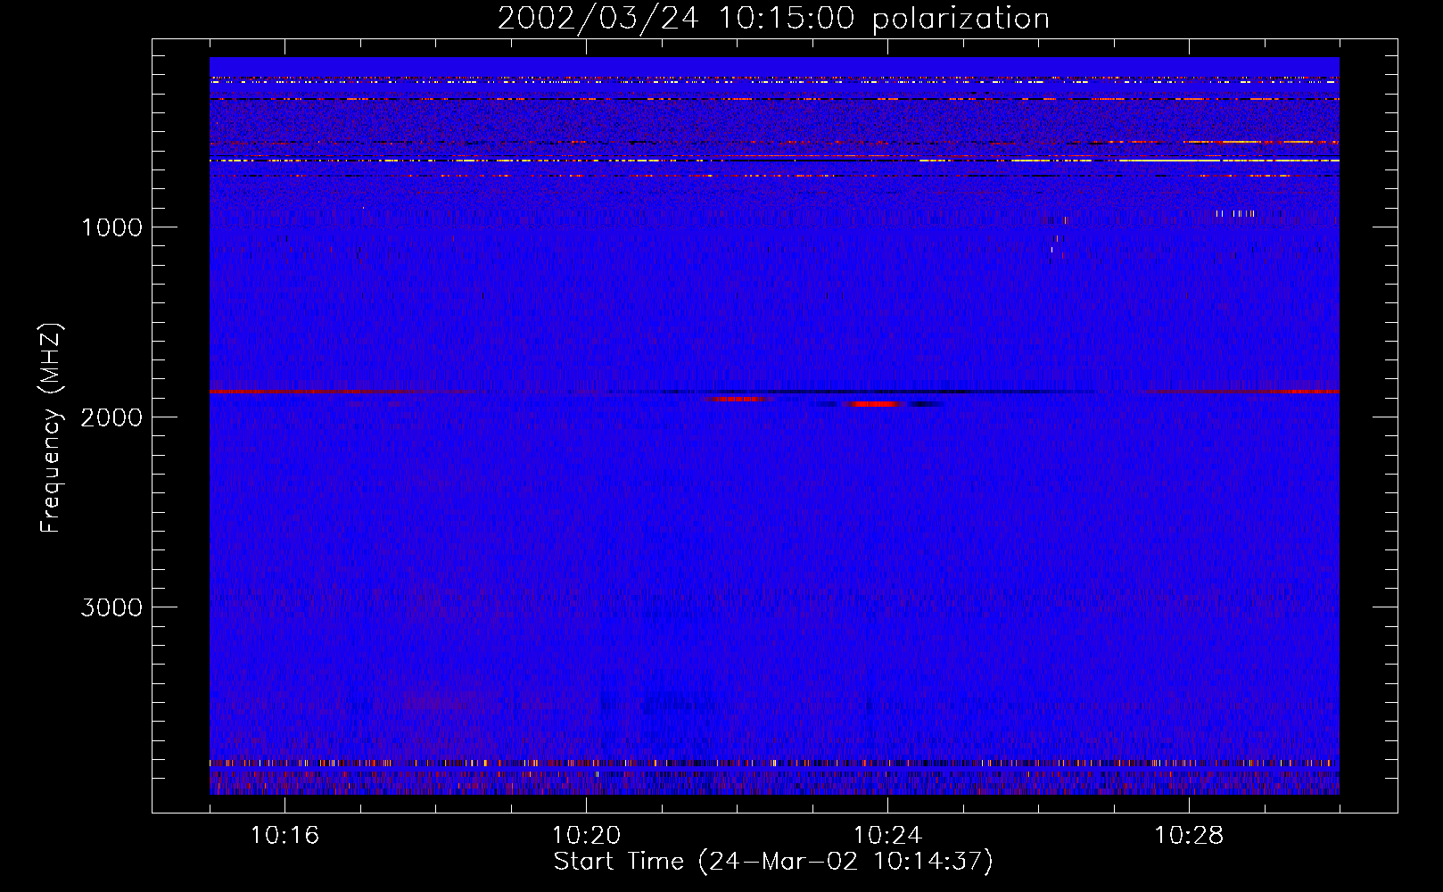Click the '1000' frequency tick label

[112, 227]
